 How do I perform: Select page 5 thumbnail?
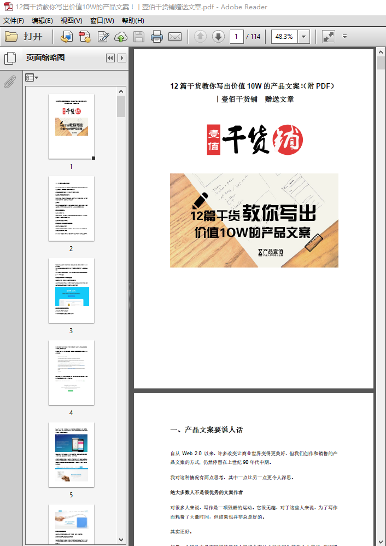[x=72, y=455]
